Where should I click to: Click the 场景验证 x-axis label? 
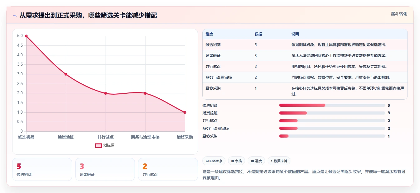66,137
